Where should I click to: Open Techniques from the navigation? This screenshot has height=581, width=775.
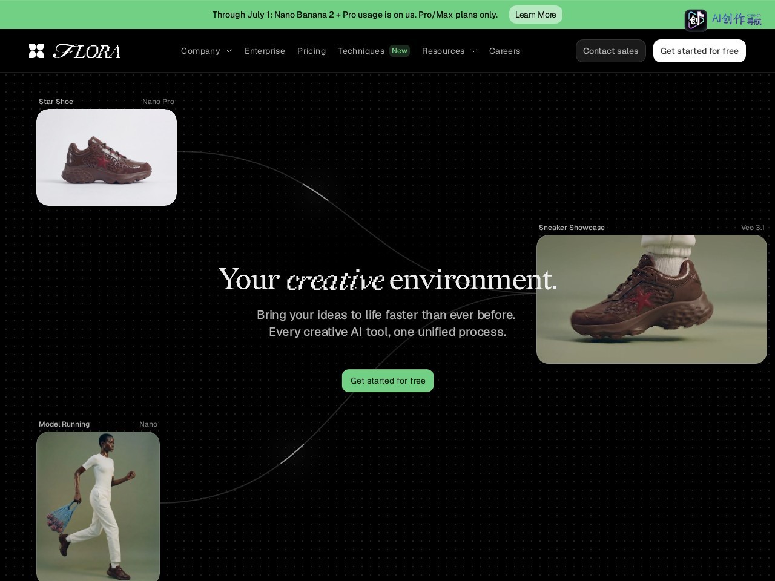(361, 51)
